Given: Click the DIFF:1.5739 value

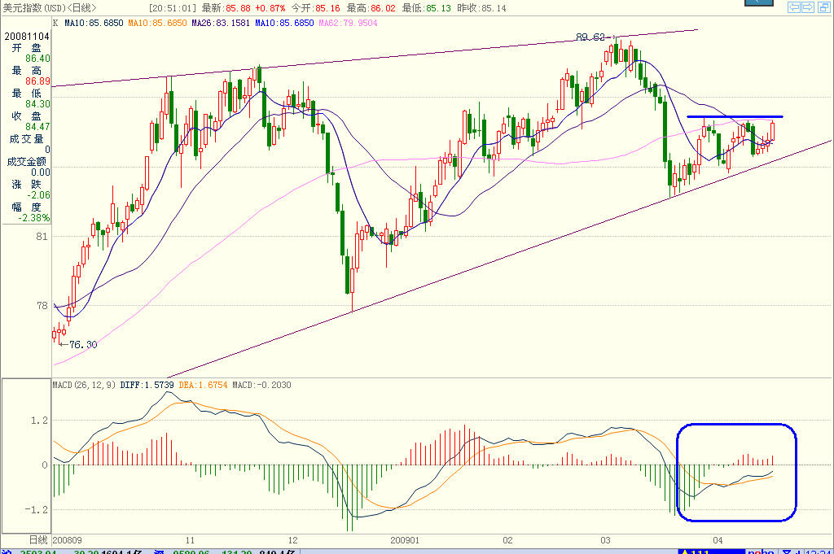Looking at the screenshot, I should click(147, 385).
